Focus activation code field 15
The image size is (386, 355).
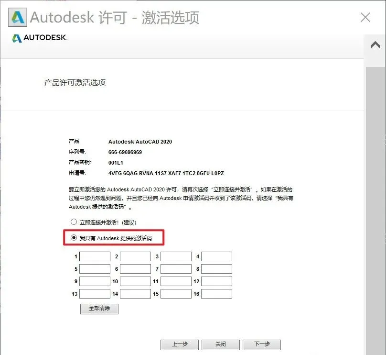click(x=176, y=294)
